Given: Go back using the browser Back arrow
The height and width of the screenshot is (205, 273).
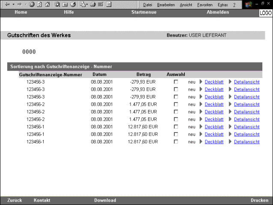Looking at the screenshot, I should coord(7,4).
